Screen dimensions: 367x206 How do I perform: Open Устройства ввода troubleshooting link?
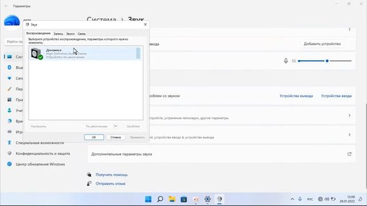coord(336,96)
